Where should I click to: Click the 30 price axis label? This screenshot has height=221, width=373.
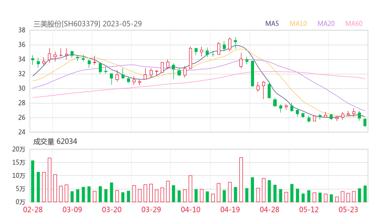(x=22, y=88)
